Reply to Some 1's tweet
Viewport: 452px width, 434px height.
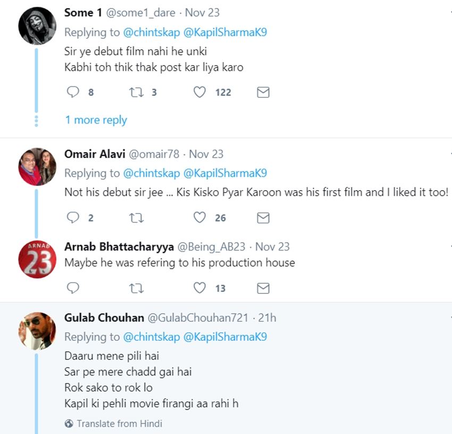(73, 92)
